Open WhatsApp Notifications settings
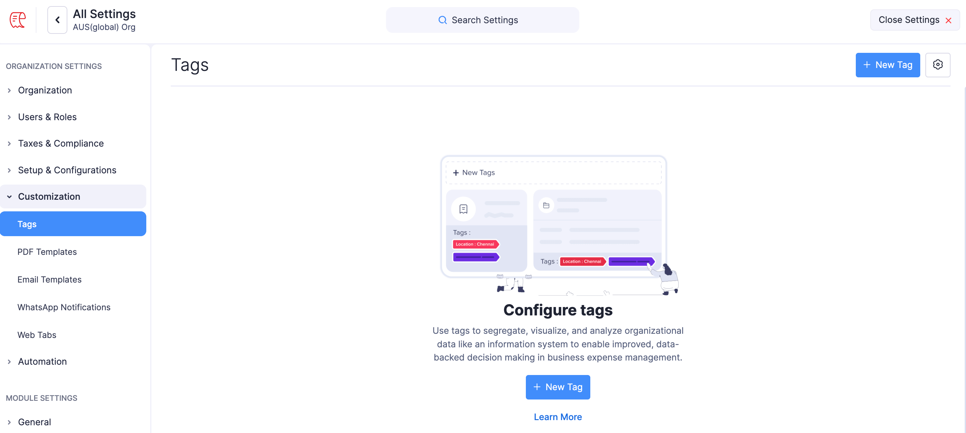The height and width of the screenshot is (433, 966). click(64, 307)
